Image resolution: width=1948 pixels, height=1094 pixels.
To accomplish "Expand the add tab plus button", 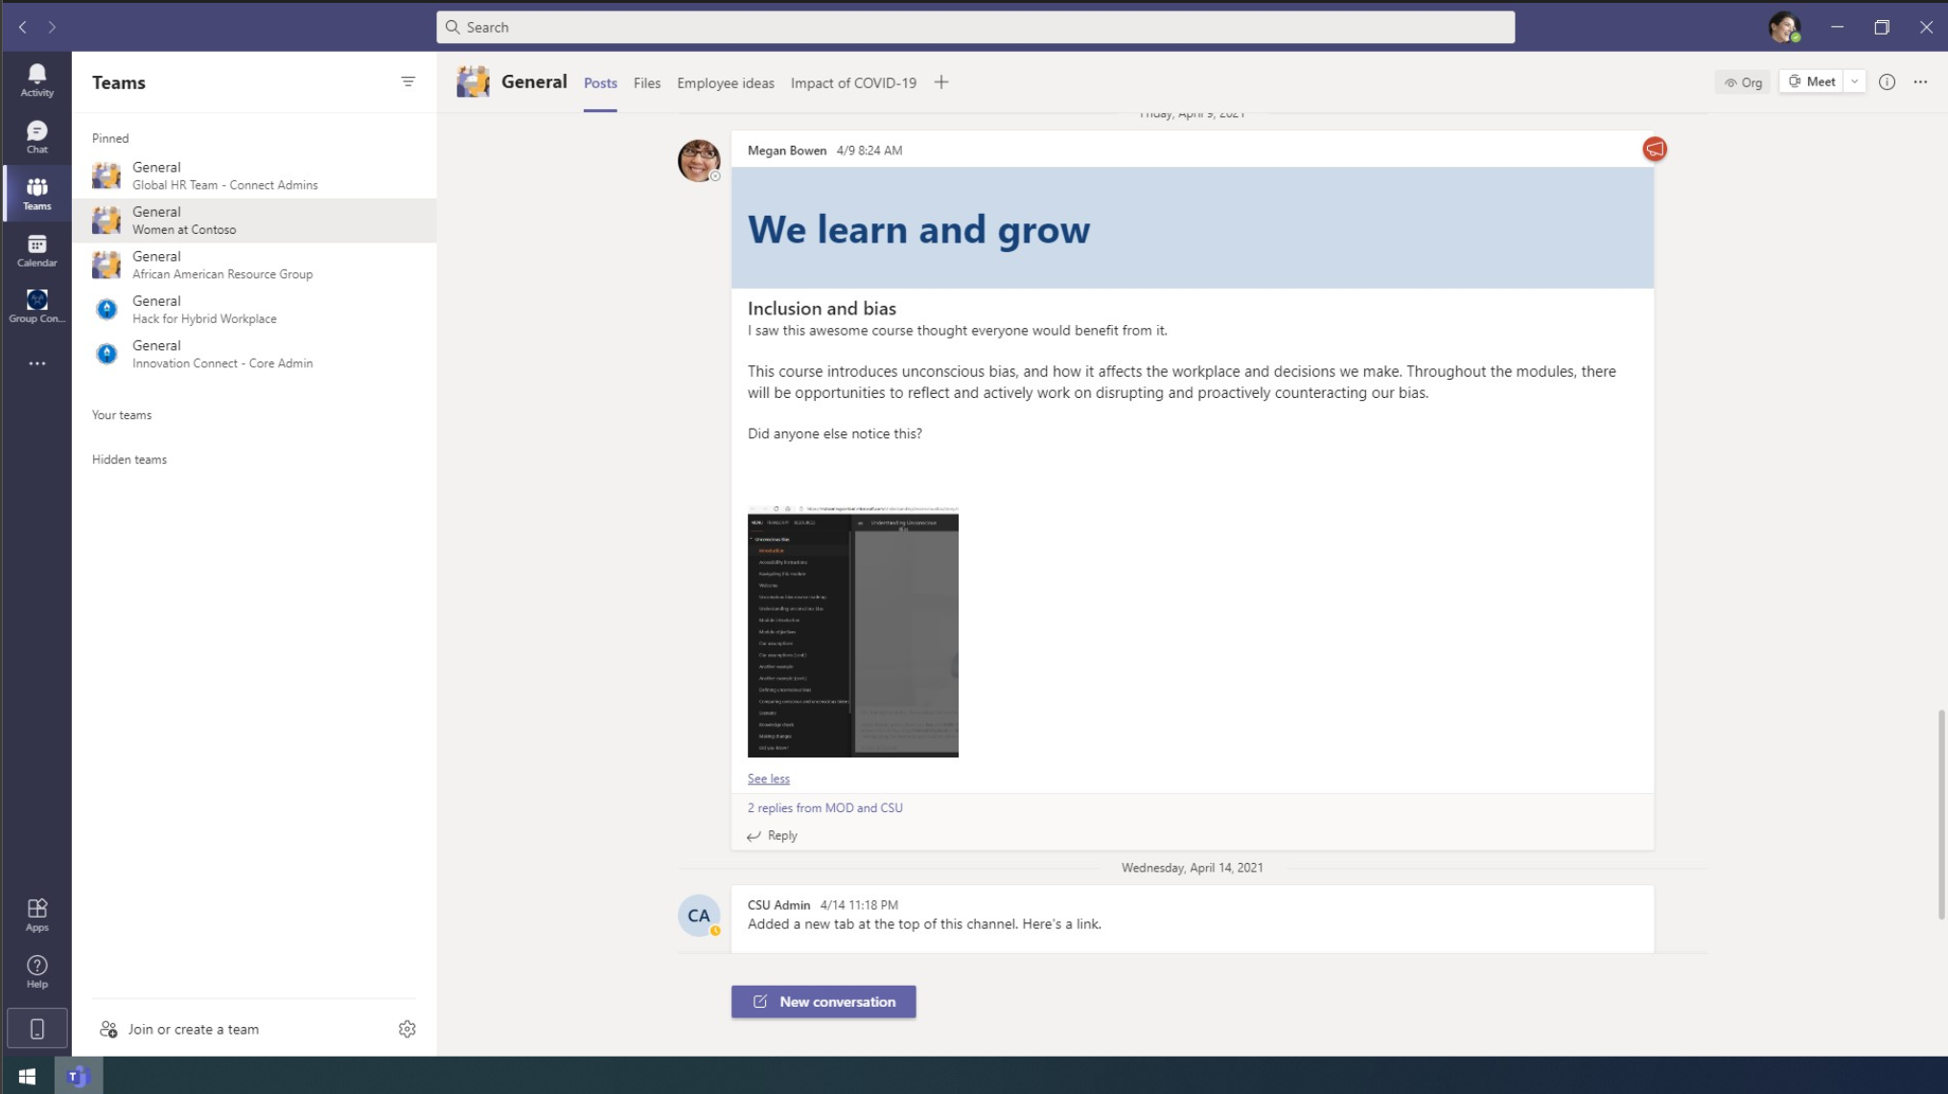I will click(940, 81).
